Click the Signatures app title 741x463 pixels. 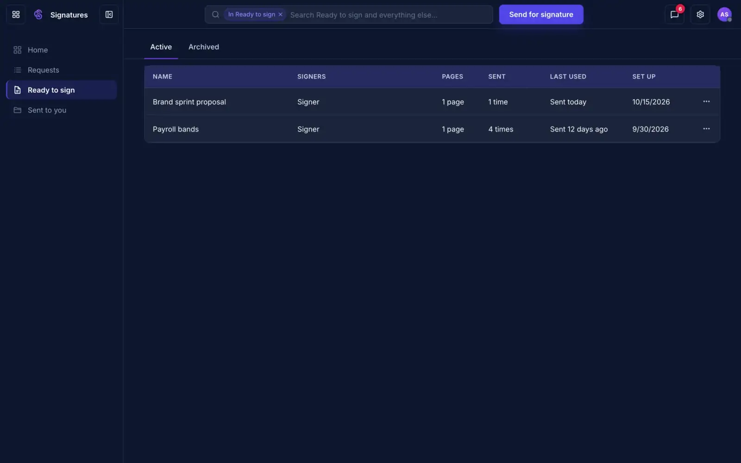(x=69, y=15)
